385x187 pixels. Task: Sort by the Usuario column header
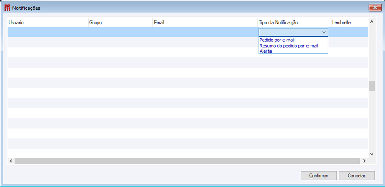click(48, 23)
